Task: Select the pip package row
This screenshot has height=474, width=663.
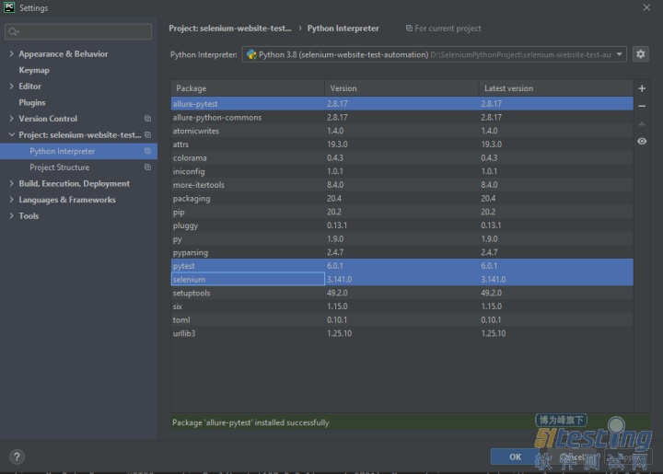Action: coord(402,212)
